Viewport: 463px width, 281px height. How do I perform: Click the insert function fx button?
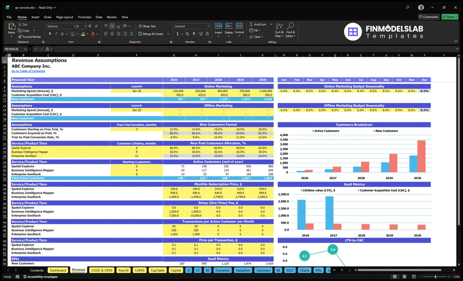(48, 49)
